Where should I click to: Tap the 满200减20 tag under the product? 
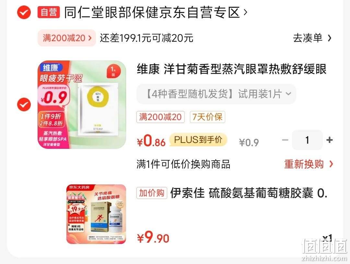(x=160, y=117)
